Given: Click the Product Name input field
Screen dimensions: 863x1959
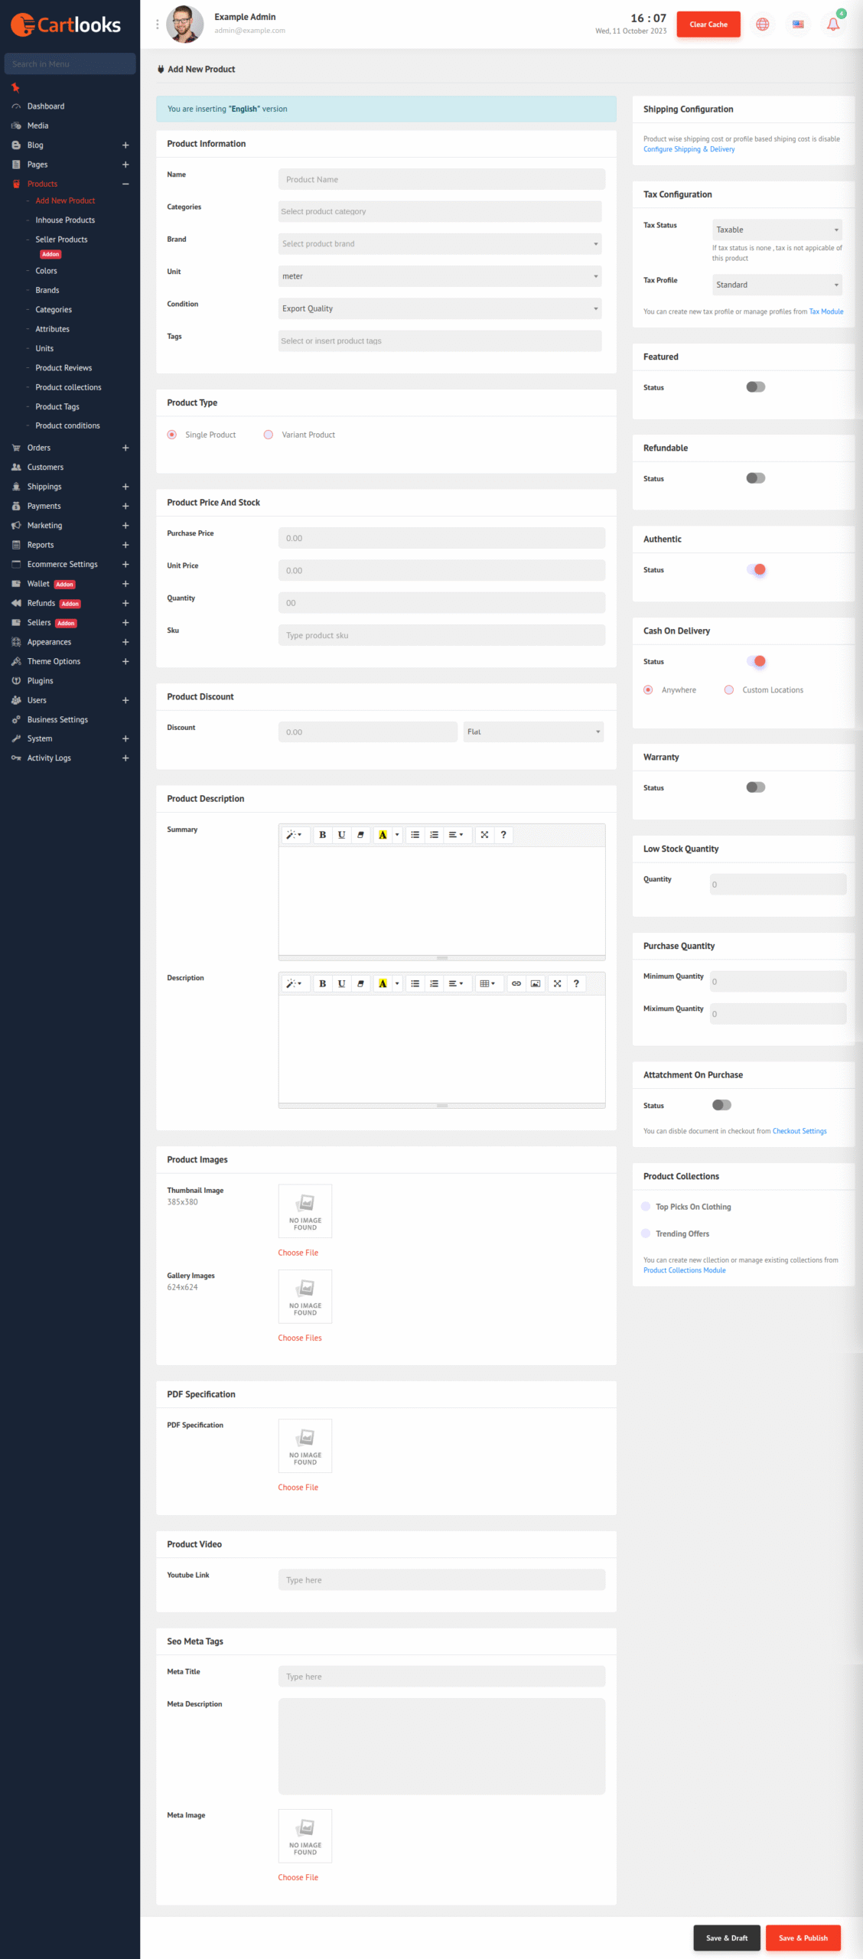Looking at the screenshot, I should (441, 180).
